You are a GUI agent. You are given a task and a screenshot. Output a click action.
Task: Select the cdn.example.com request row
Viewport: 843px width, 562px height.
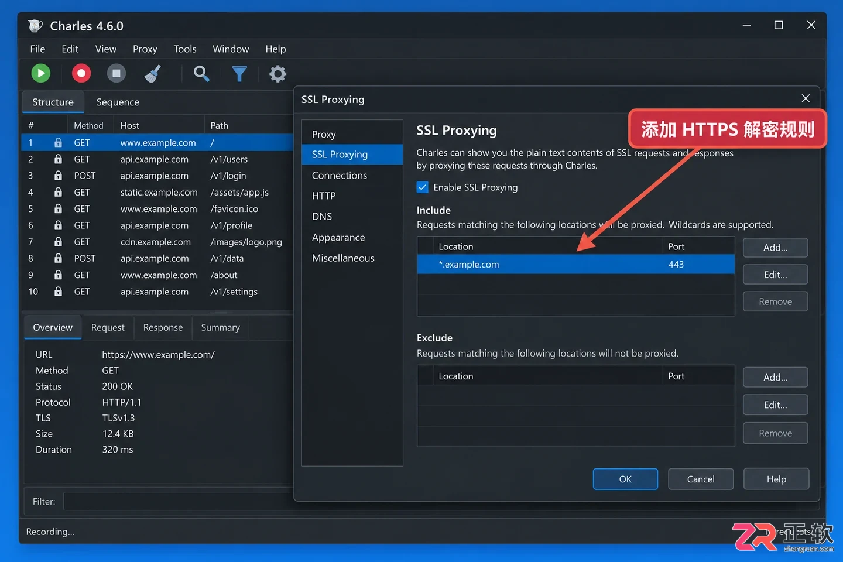[x=157, y=242]
